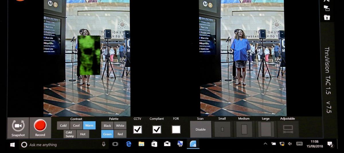Set contrast to Cold
This screenshot has width=344, height=153.
point(63,126)
